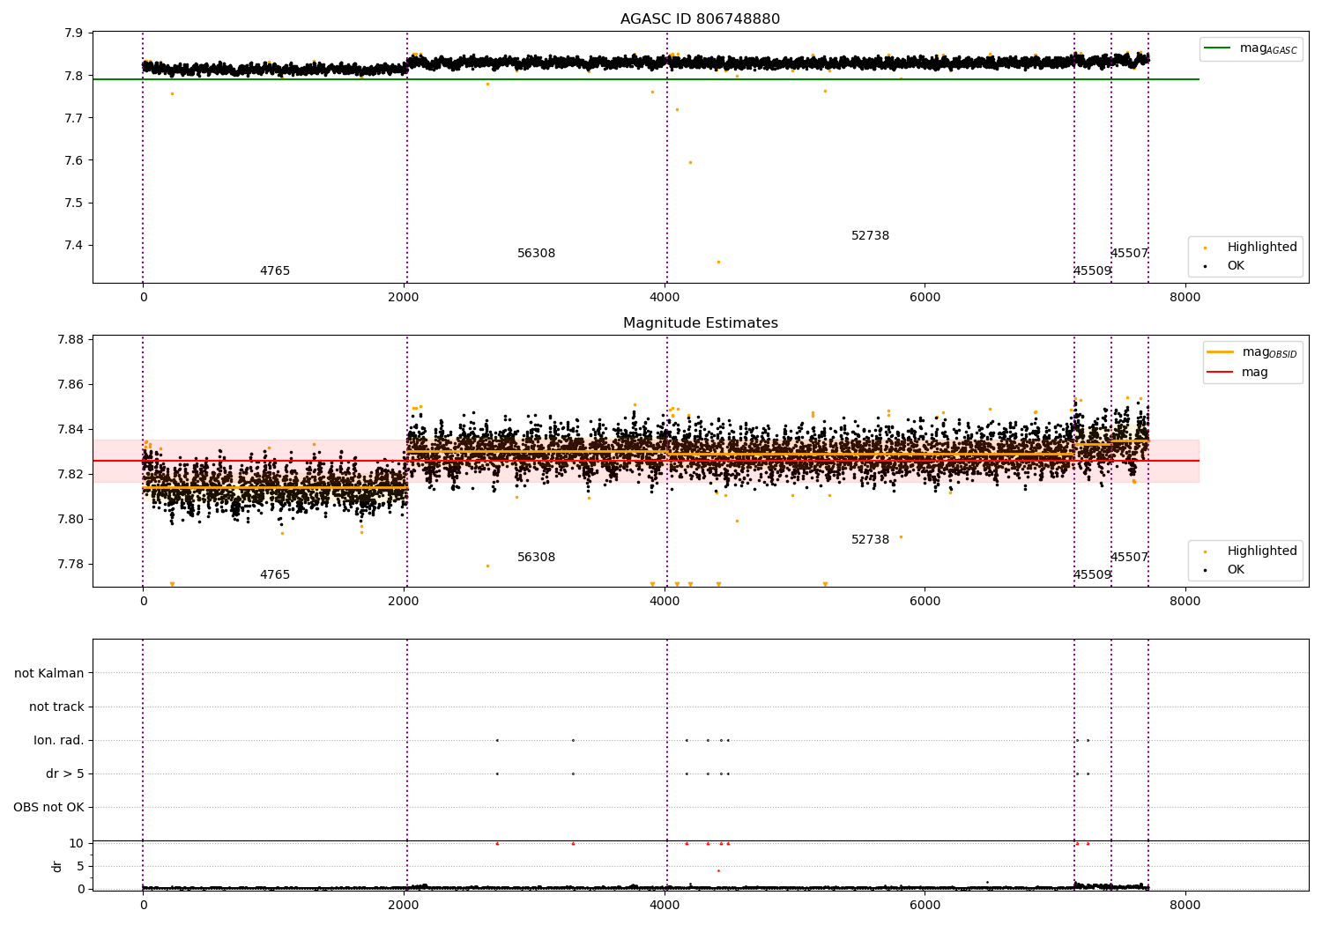Click obsid label 45509 in the AGASC ID plot
This screenshot has width=1322, height=925.
coord(1092,271)
